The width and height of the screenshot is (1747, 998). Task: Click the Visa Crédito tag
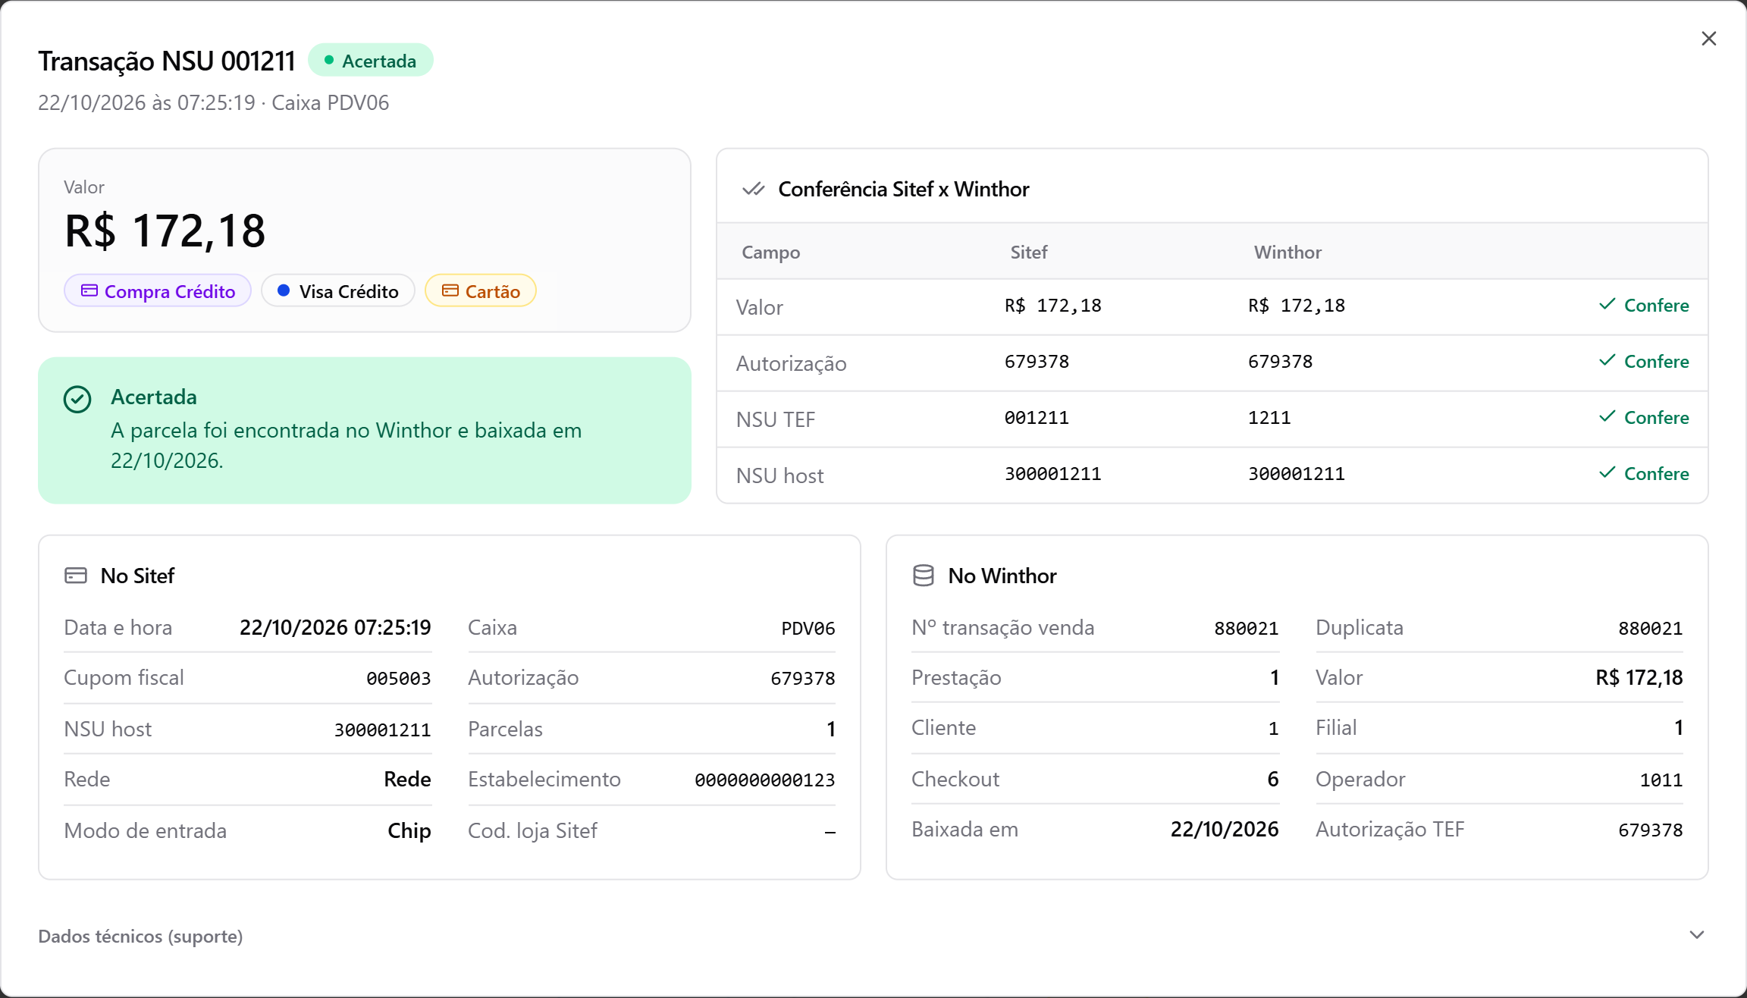(338, 291)
